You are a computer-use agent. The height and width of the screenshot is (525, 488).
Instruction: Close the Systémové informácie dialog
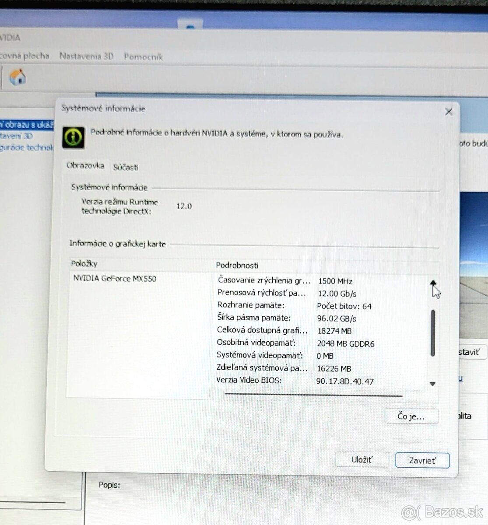449,112
